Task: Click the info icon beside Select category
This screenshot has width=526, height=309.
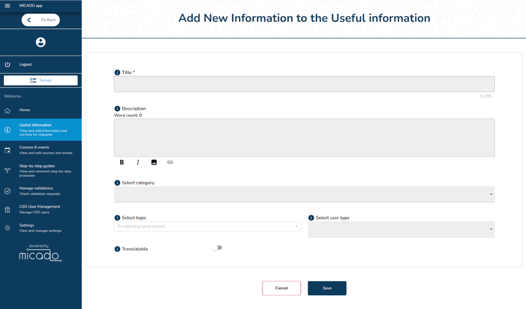Action: (117, 183)
